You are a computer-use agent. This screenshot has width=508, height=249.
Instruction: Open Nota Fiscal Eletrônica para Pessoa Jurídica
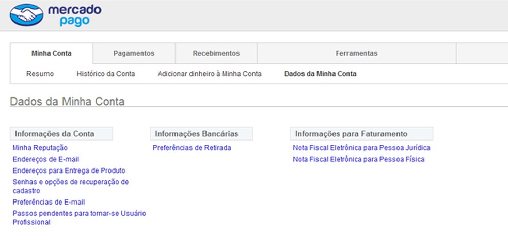[361, 148]
